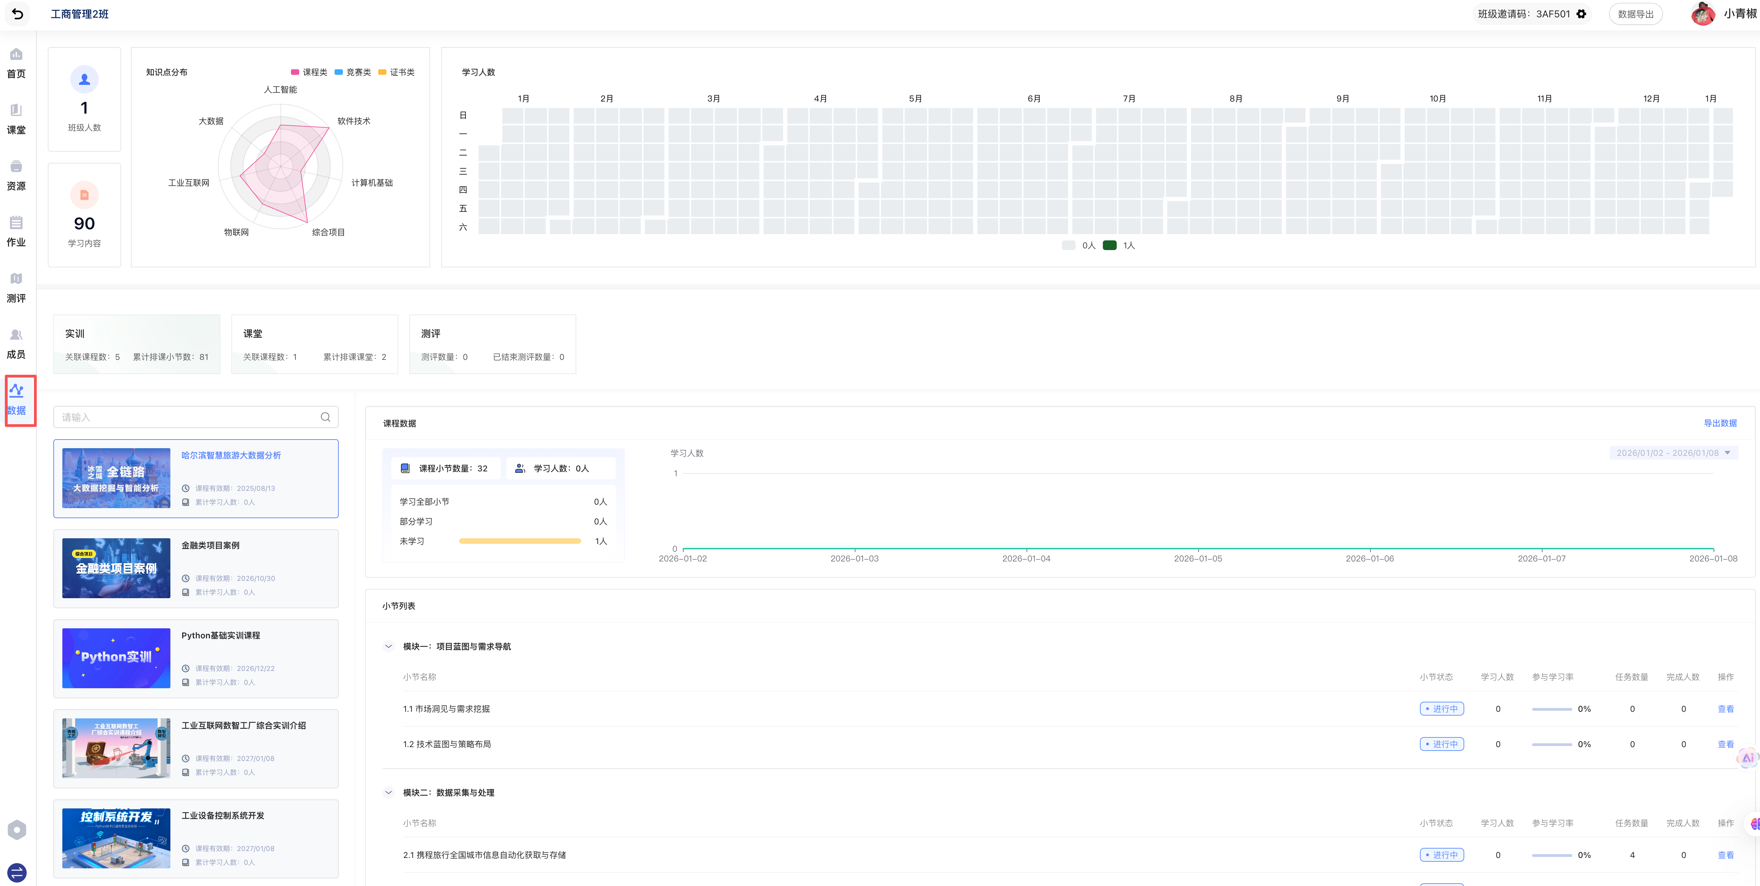Collapse 模块二：数据采集与处理 section
Screen dimensions: 1760x886
pos(389,792)
